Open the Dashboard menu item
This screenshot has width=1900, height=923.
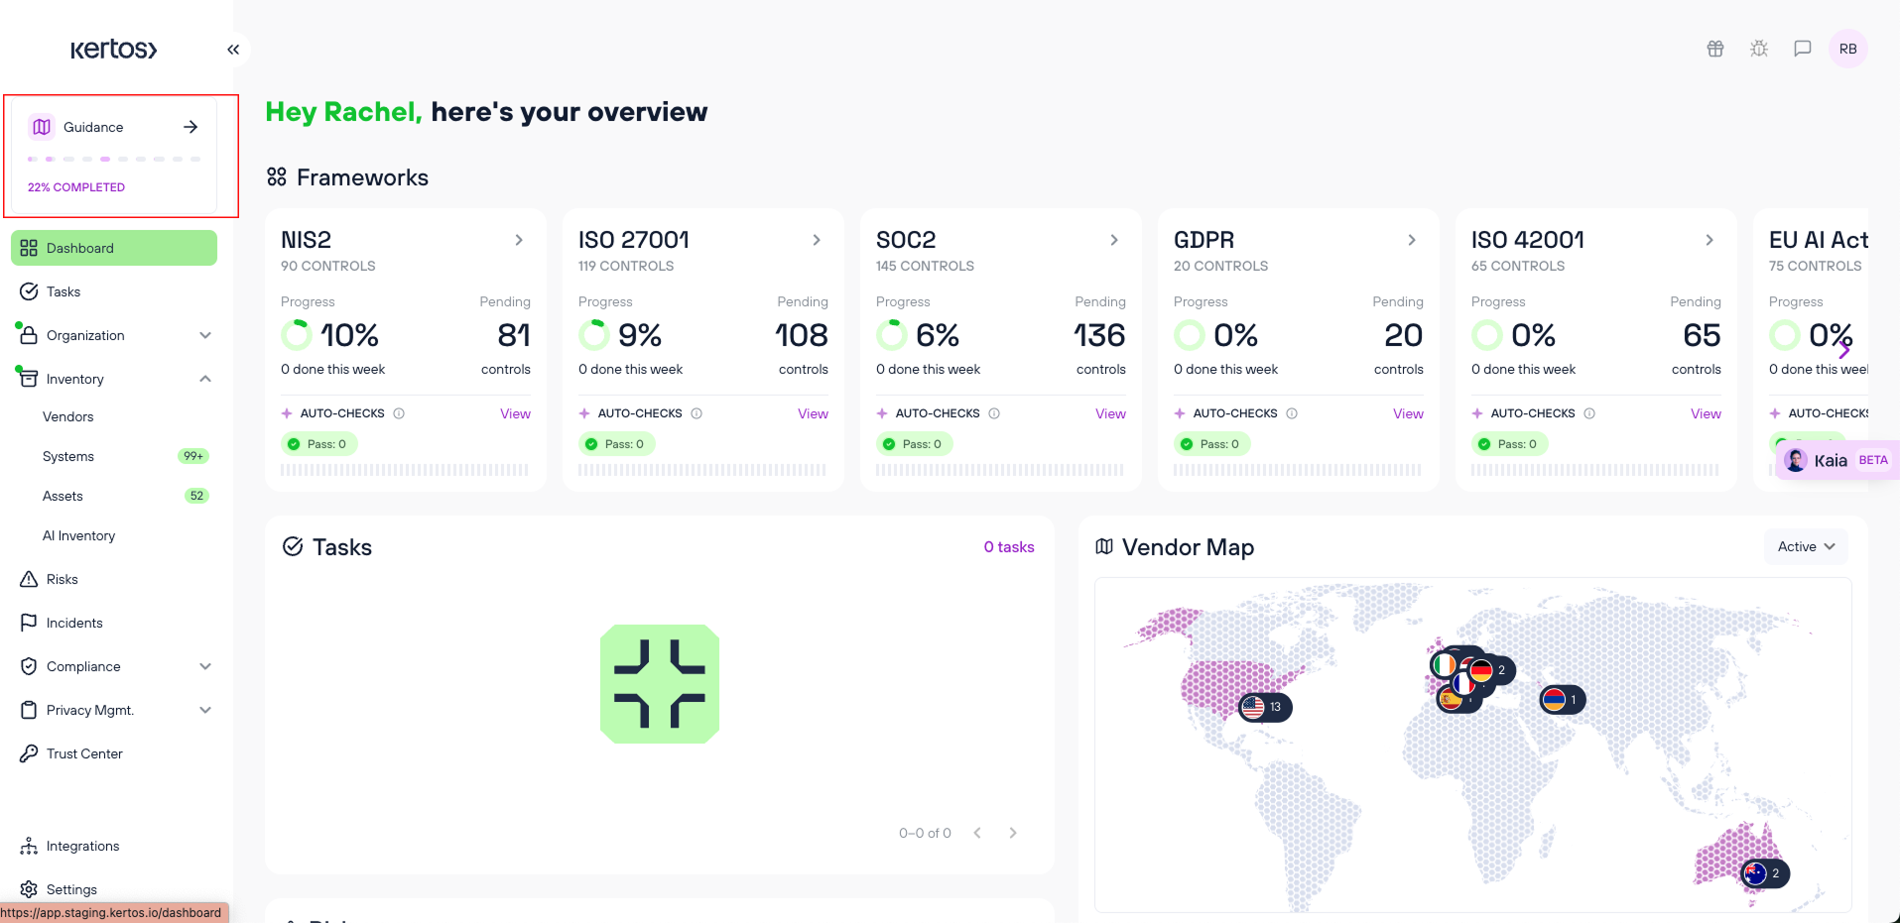point(114,248)
